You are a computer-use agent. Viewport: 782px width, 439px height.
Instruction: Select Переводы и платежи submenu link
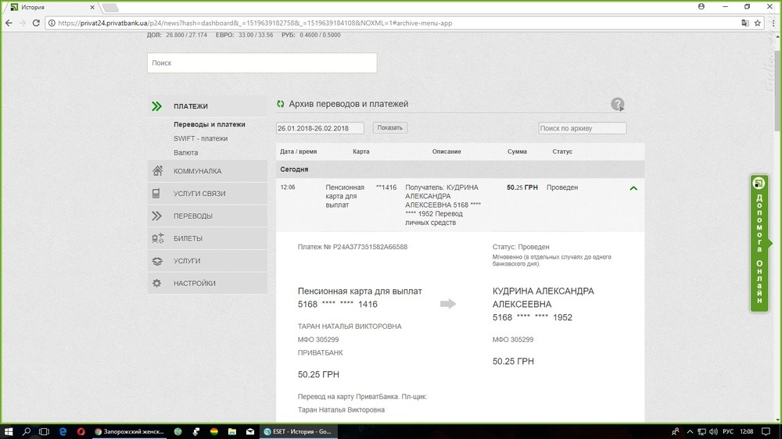210,124
